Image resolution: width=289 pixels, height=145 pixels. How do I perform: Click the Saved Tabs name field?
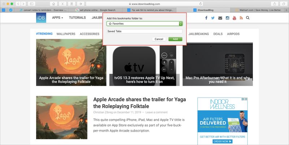click(x=144, y=31)
